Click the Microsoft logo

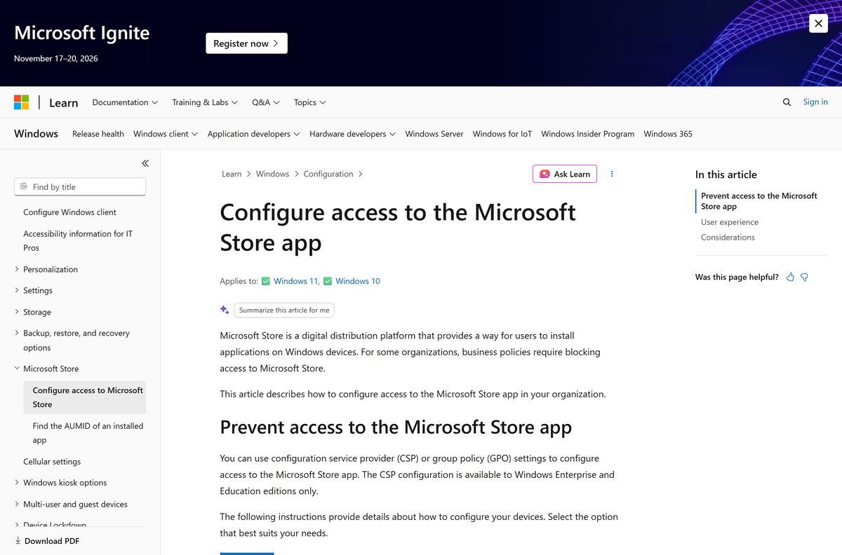pyautogui.click(x=22, y=102)
